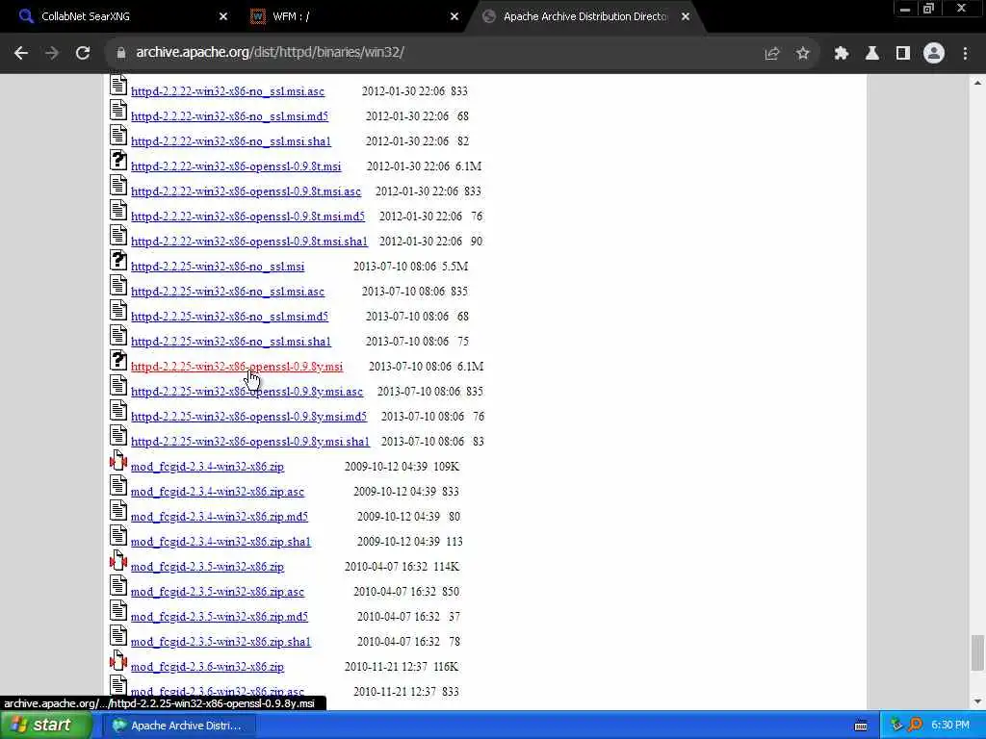Open the Chrome profile avatar

(x=934, y=54)
